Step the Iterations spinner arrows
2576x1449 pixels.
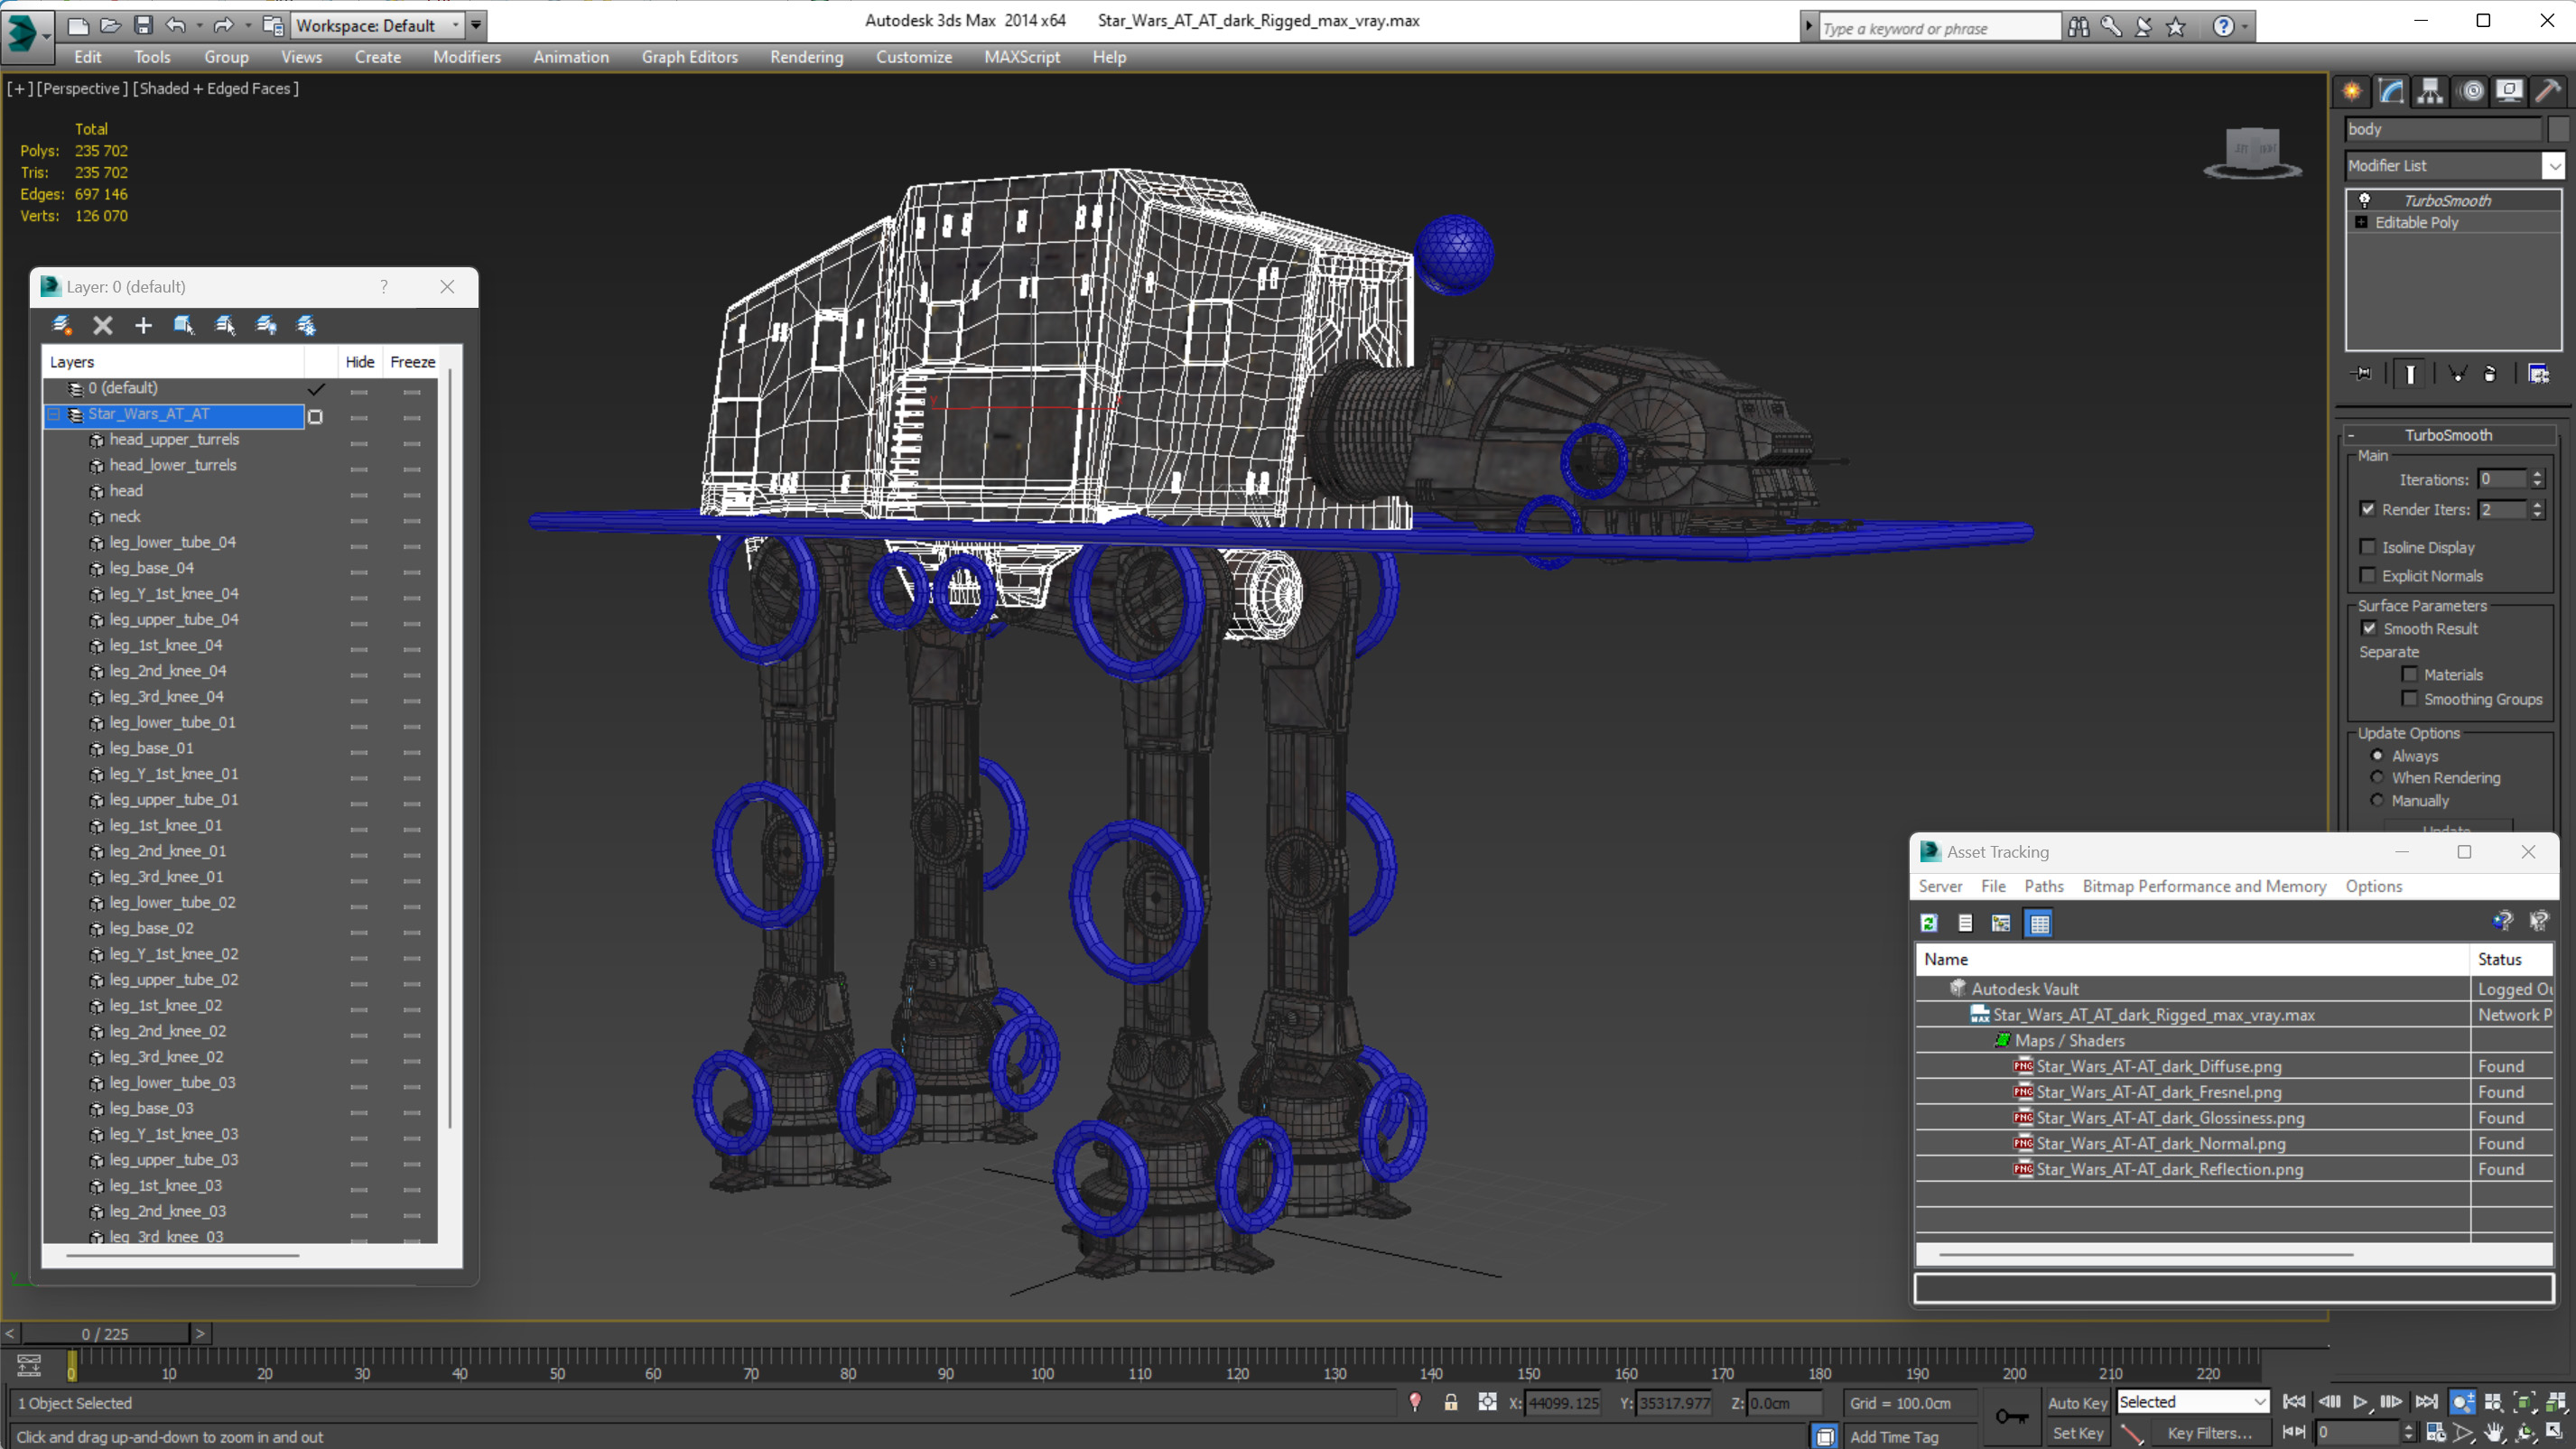(x=2537, y=479)
